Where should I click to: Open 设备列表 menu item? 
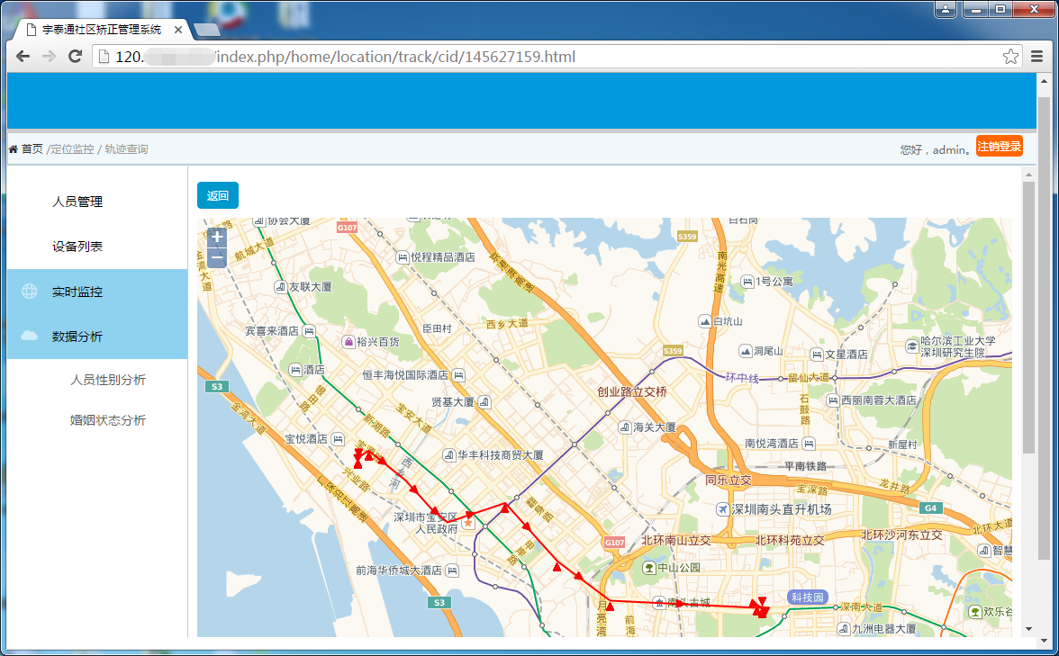pyautogui.click(x=77, y=247)
